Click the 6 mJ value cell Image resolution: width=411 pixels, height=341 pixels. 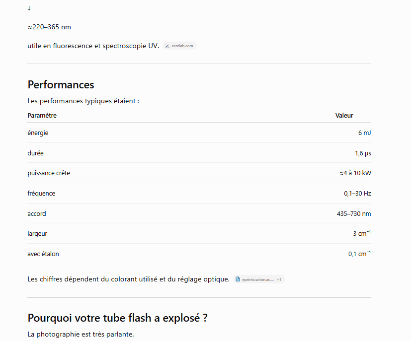364,133
